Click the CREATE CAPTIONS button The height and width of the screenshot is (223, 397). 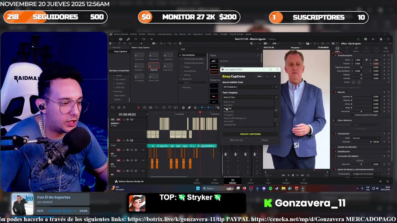[250, 134]
